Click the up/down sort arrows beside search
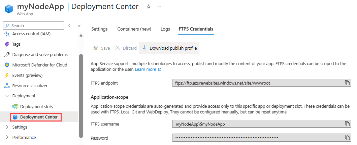The image size is (357, 145). 69,26
